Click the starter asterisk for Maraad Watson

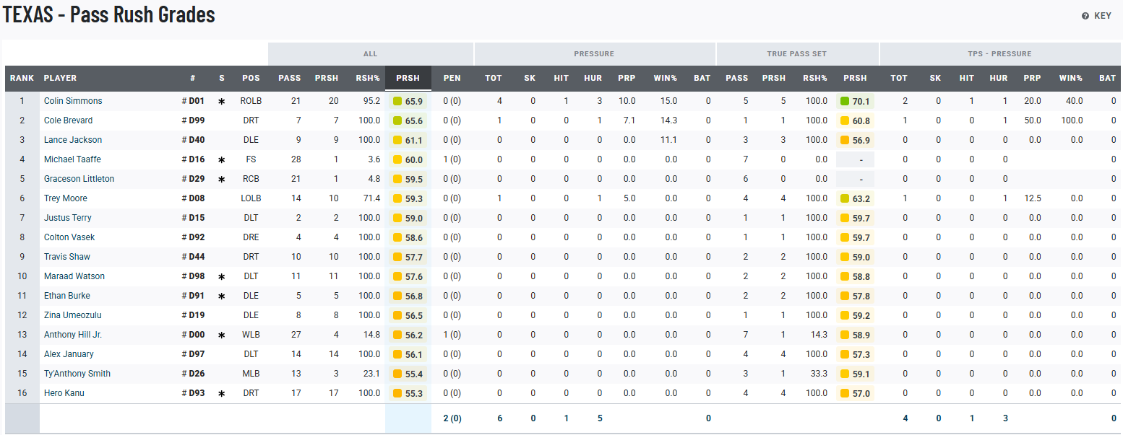[x=222, y=277]
